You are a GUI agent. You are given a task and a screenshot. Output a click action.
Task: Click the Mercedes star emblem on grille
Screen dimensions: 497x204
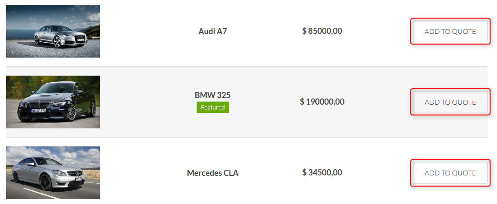click(x=77, y=174)
